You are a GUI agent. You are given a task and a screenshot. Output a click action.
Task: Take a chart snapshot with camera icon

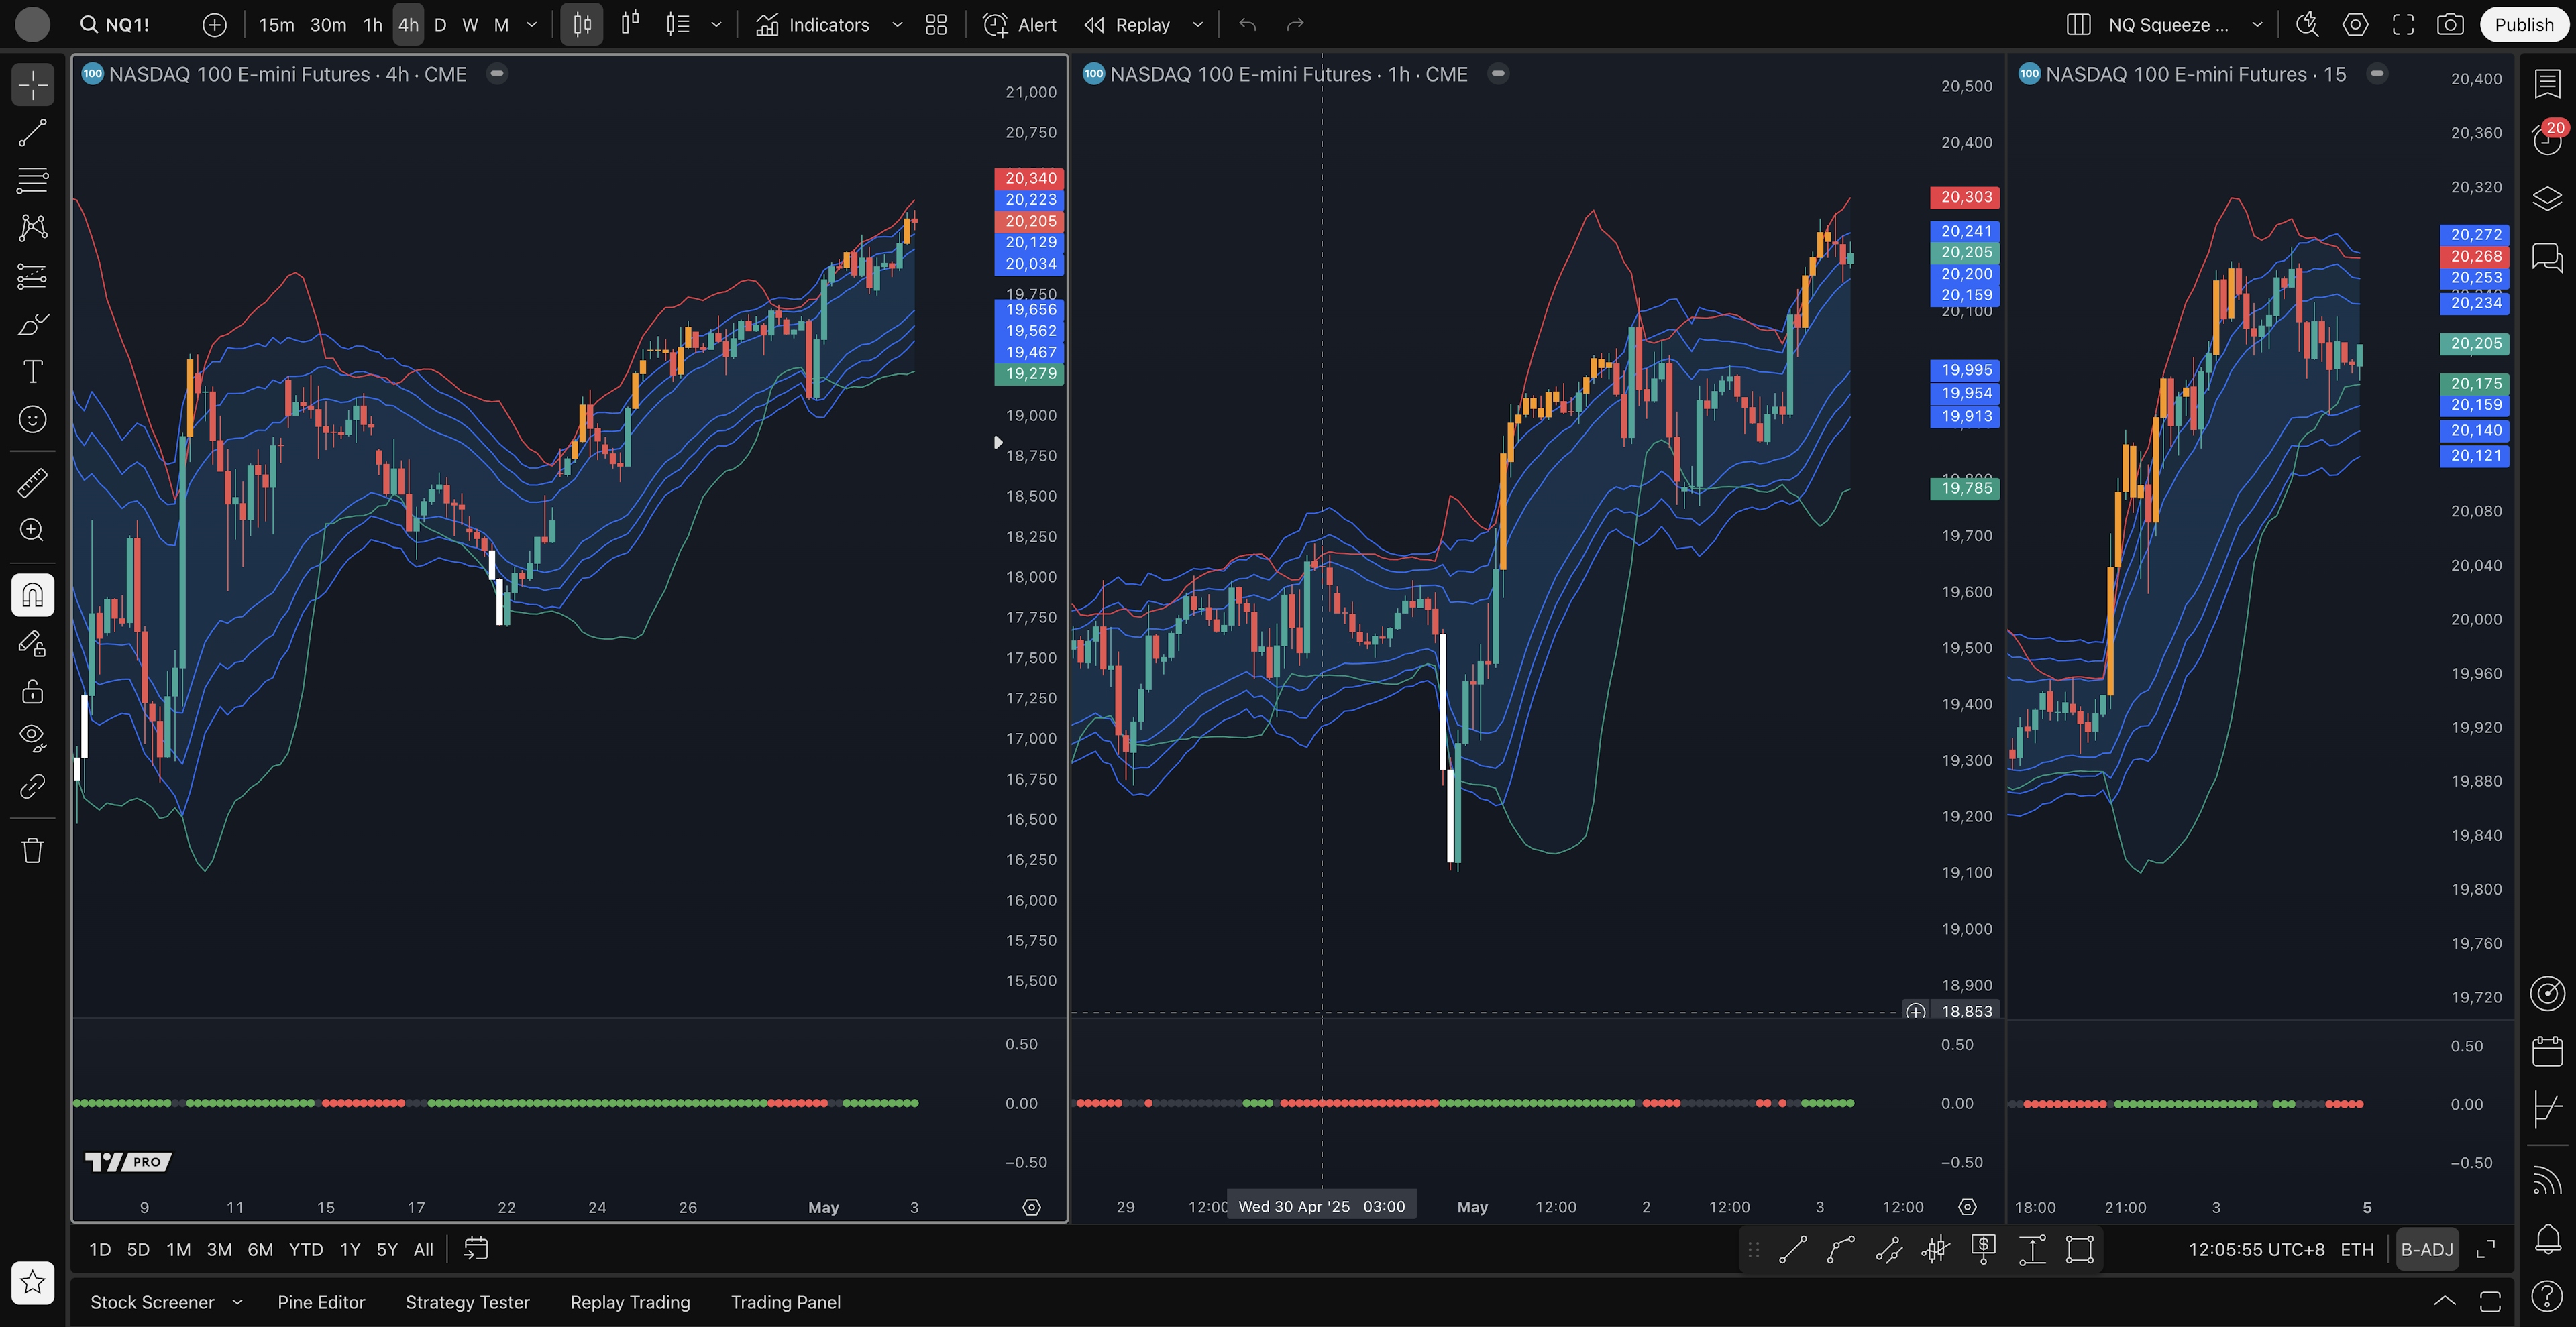point(2449,25)
